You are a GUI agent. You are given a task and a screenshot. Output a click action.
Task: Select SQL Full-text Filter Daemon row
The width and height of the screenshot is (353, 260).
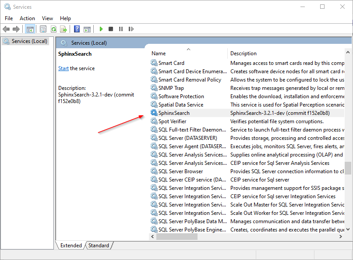click(x=247, y=129)
